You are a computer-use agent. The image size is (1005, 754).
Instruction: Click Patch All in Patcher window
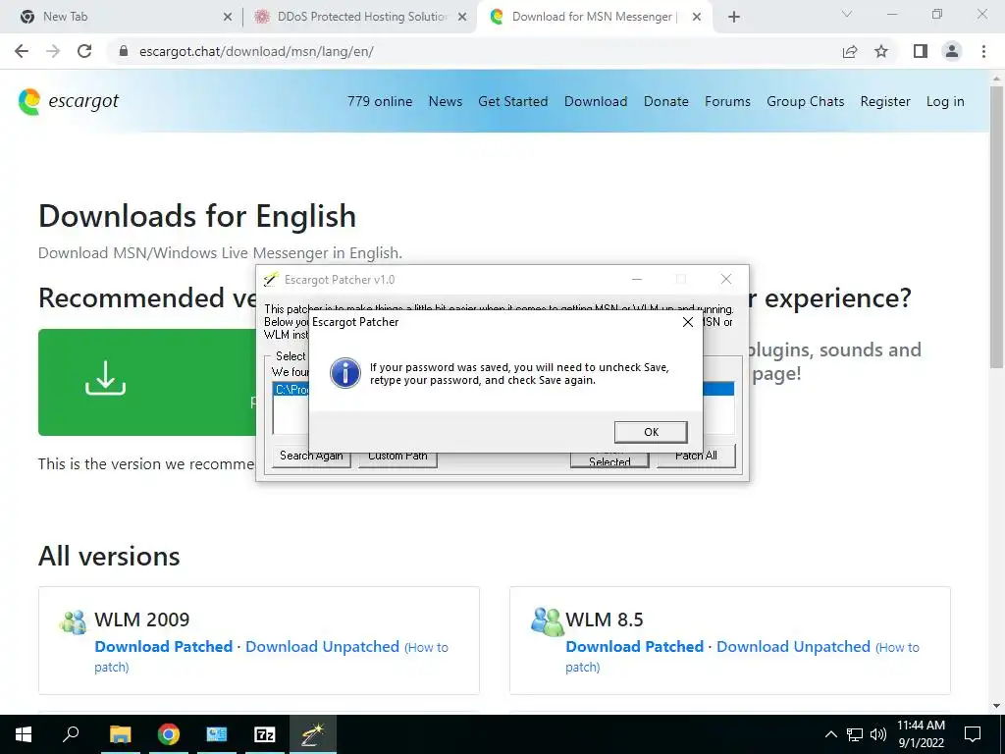[x=696, y=456]
